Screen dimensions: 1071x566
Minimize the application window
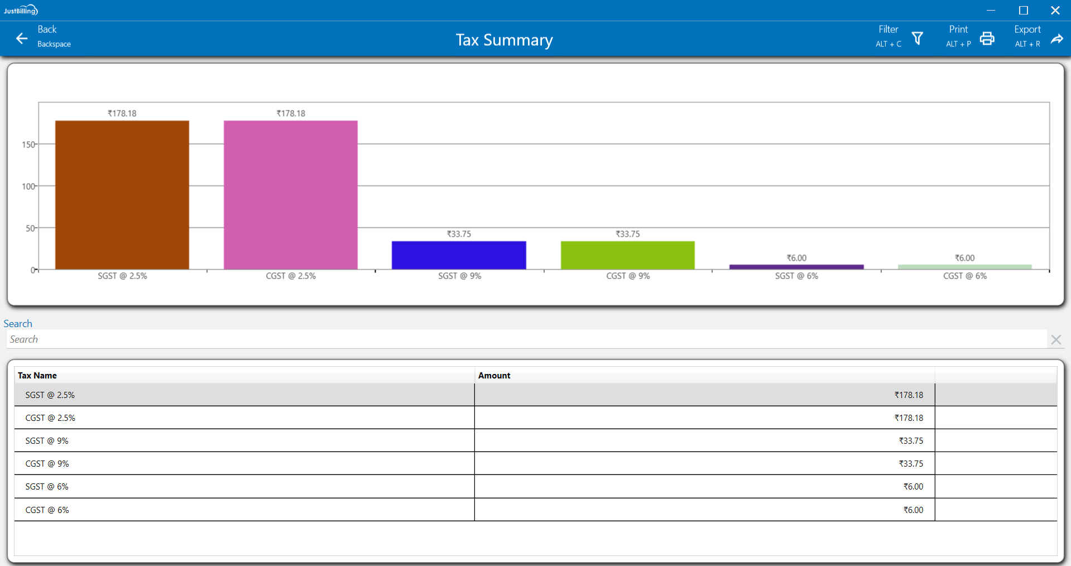(991, 10)
